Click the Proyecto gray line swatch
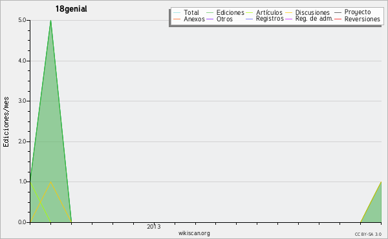 pos(338,12)
